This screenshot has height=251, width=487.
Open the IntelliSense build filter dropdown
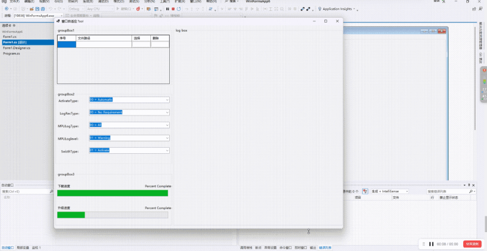[x=390, y=191]
